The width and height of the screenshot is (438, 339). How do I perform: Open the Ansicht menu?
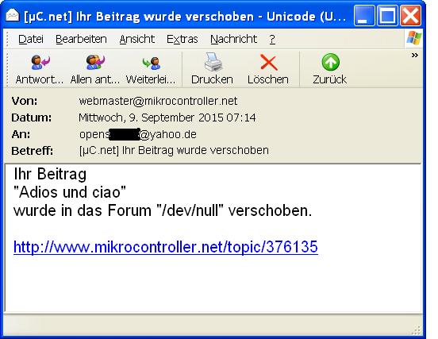tap(136, 39)
